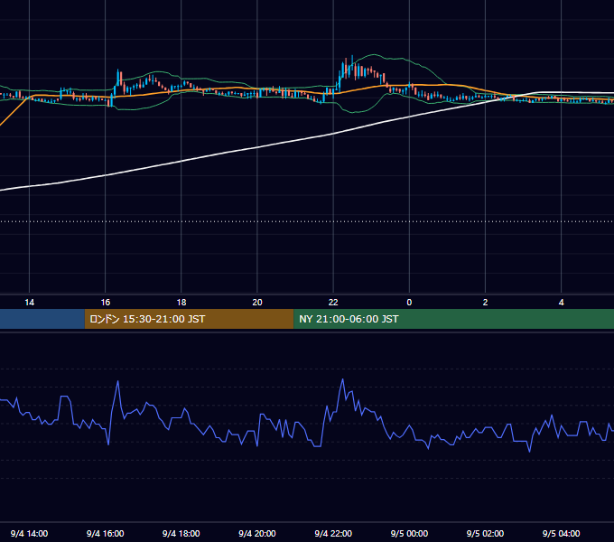Click the oscillator peak near 9/4 22:00

pyautogui.click(x=342, y=380)
